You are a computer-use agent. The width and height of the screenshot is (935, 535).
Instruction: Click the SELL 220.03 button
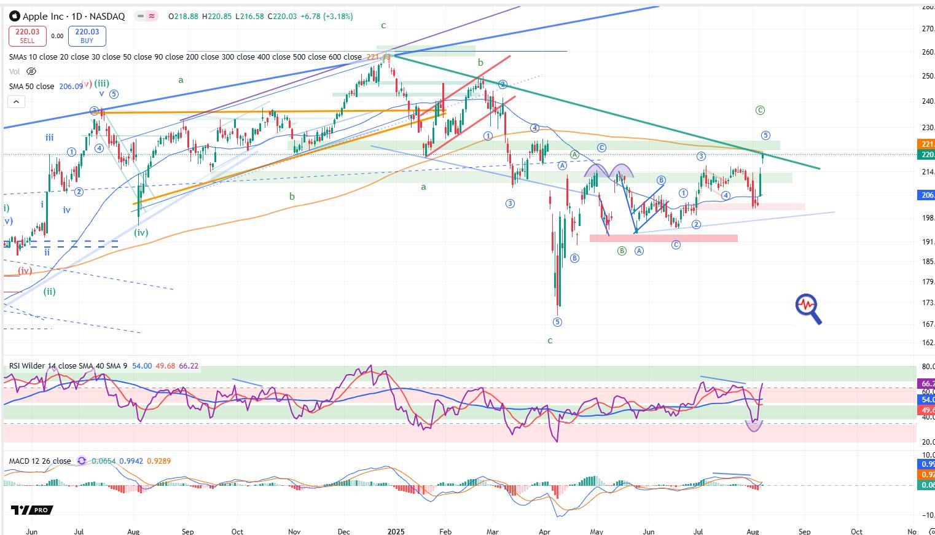click(x=27, y=36)
